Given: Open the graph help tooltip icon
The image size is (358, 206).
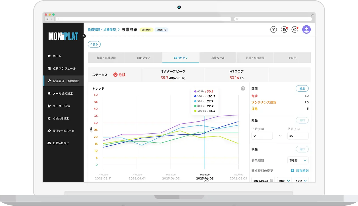Looking at the screenshot, I should click(x=243, y=88).
